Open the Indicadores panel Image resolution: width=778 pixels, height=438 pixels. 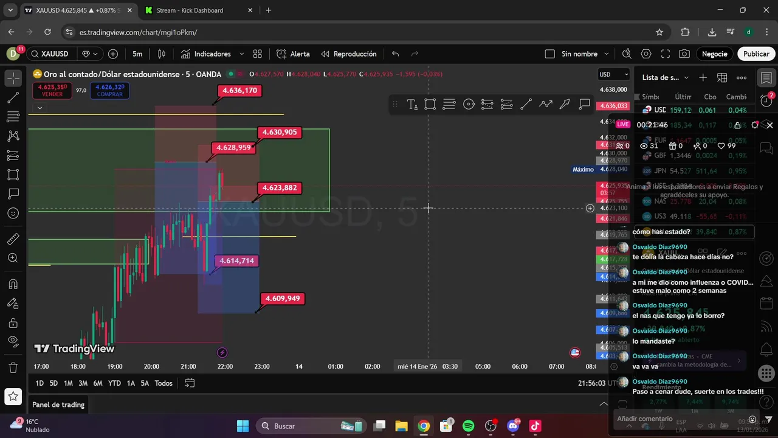[x=206, y=54]
